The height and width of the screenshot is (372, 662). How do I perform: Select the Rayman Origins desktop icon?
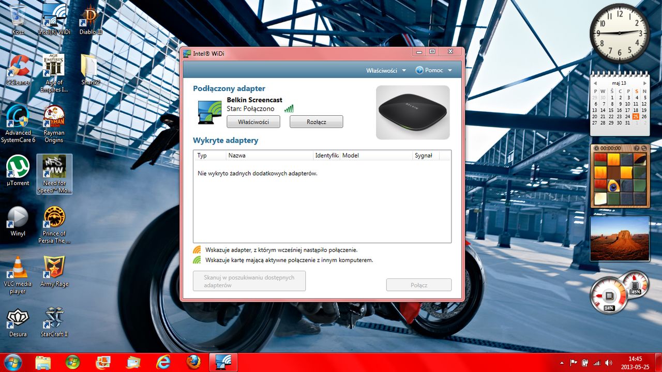point(54,123)
